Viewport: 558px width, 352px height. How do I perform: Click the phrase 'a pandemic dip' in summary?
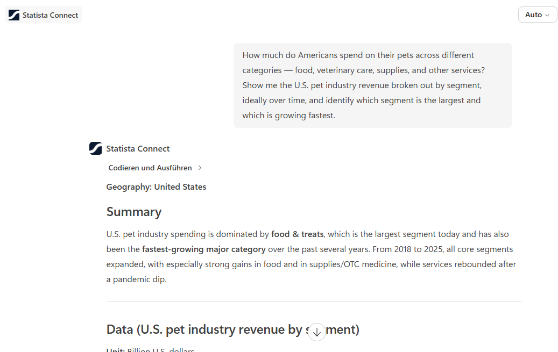(x=136, y=279)
